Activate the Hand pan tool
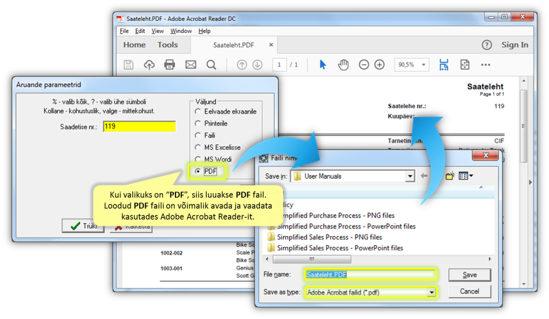The width and height of the screenshot is (549, 319). [x=343, y=65]
